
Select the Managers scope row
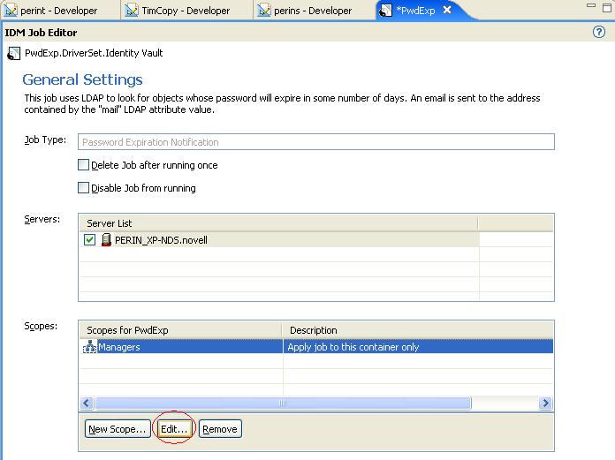point(316,347)
